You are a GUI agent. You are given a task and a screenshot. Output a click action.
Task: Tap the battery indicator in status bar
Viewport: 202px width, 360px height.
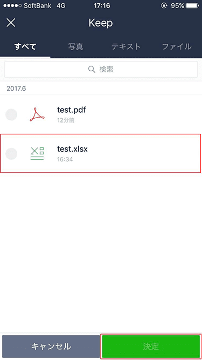point(192,6)
